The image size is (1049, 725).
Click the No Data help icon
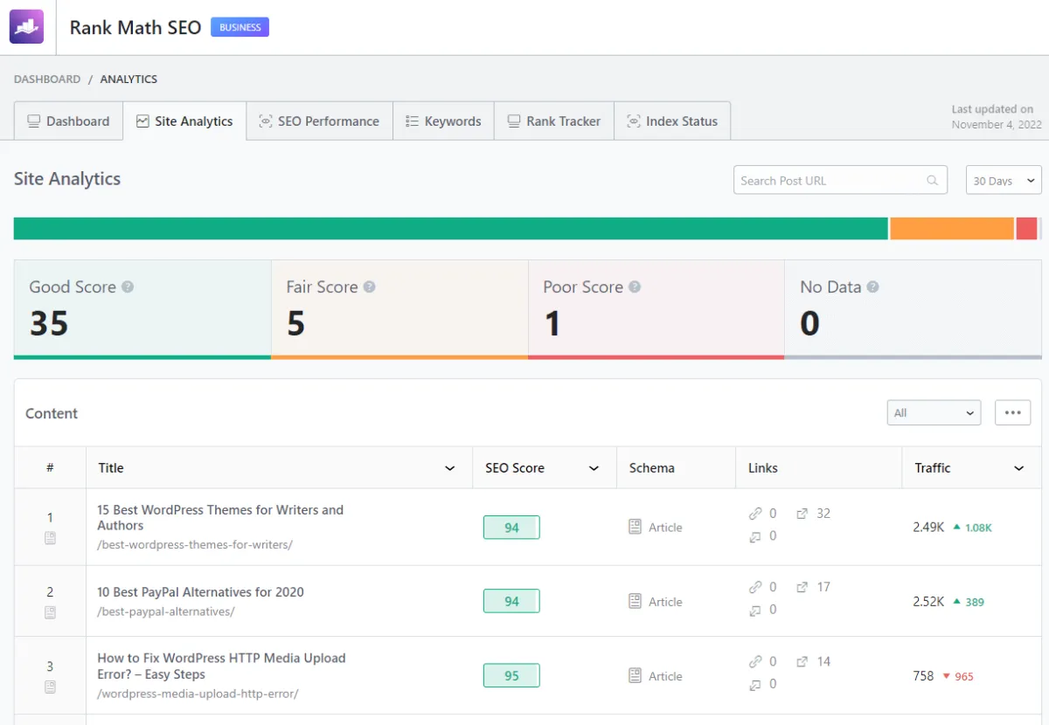872,287
